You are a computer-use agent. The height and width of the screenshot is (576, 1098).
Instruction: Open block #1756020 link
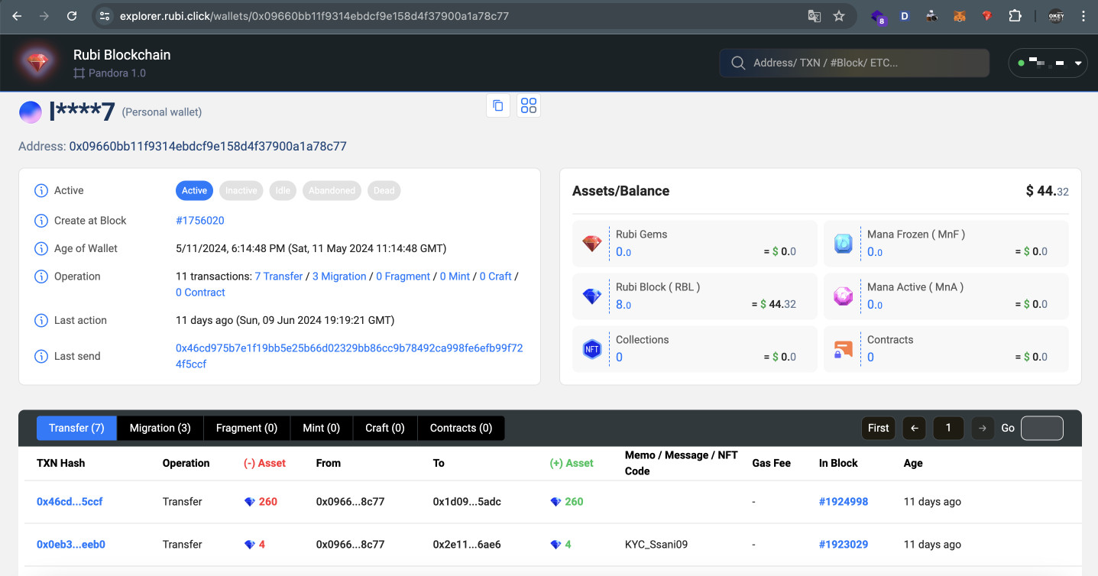click(x=200, y=220)
